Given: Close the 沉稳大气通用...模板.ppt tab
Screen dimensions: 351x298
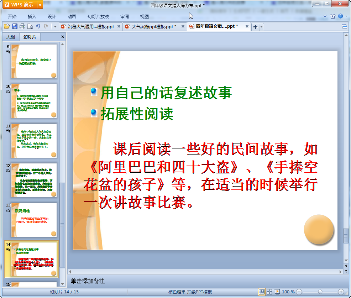Looking at the screenshot, I should (x=119, y=26).
